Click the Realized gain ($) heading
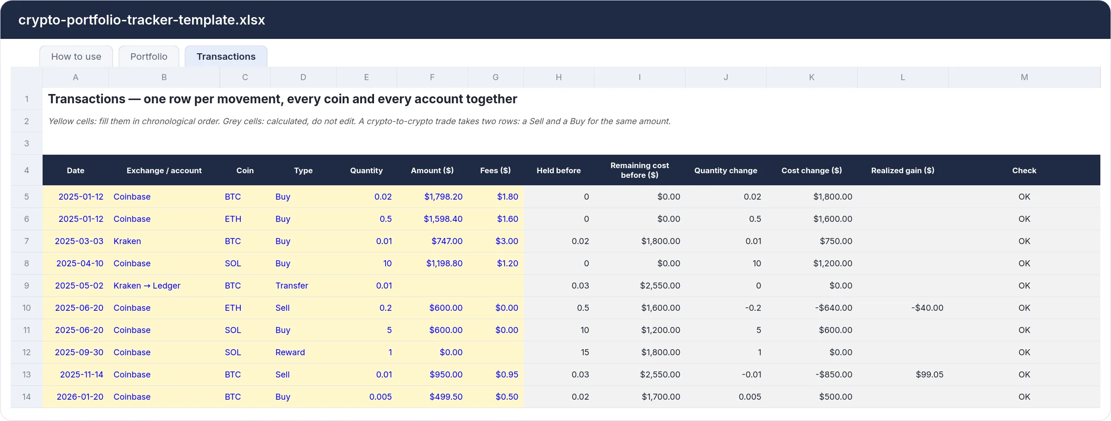Viewport: 1111px width, 421px height. click(x=903, y=170)
